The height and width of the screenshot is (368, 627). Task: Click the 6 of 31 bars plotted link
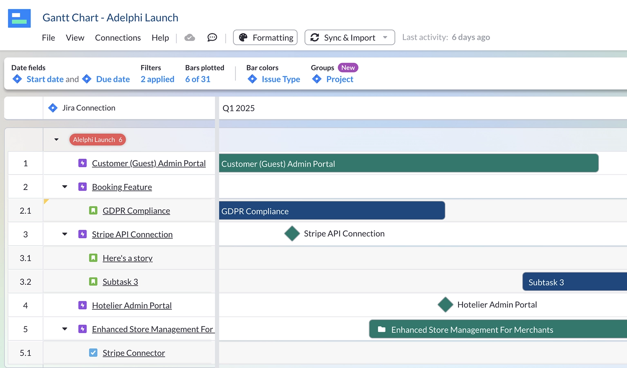click(198, 79)
